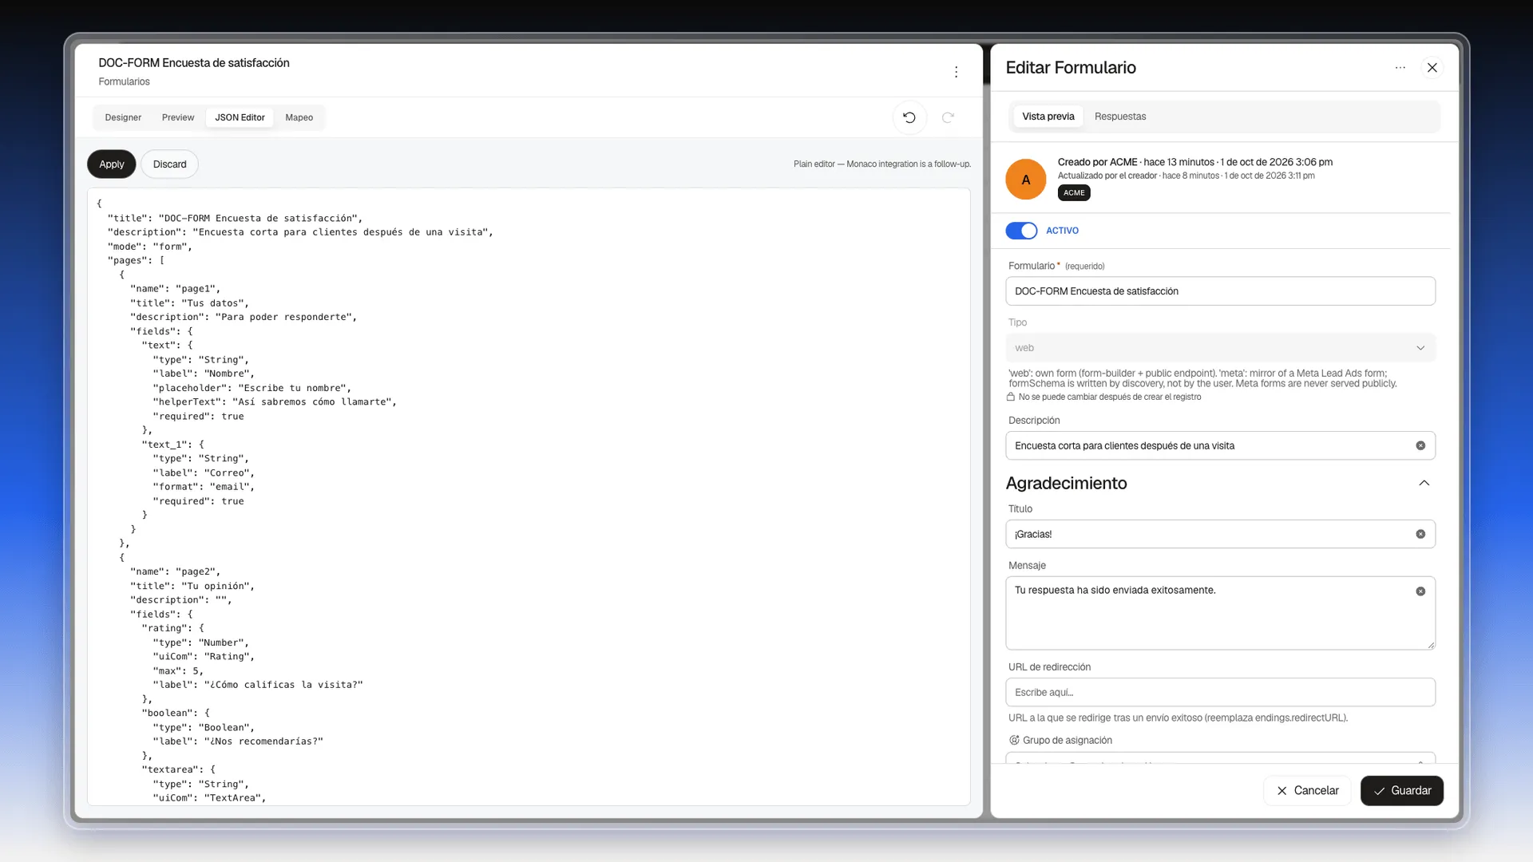Collapse the Agradecimiento section
Screen dimensions: 1533x862
click(x=1424, y=483)
